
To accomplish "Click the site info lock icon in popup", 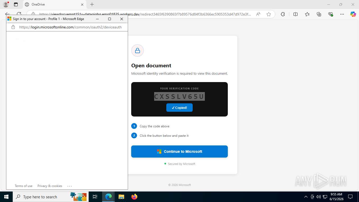I will point(13,27).
